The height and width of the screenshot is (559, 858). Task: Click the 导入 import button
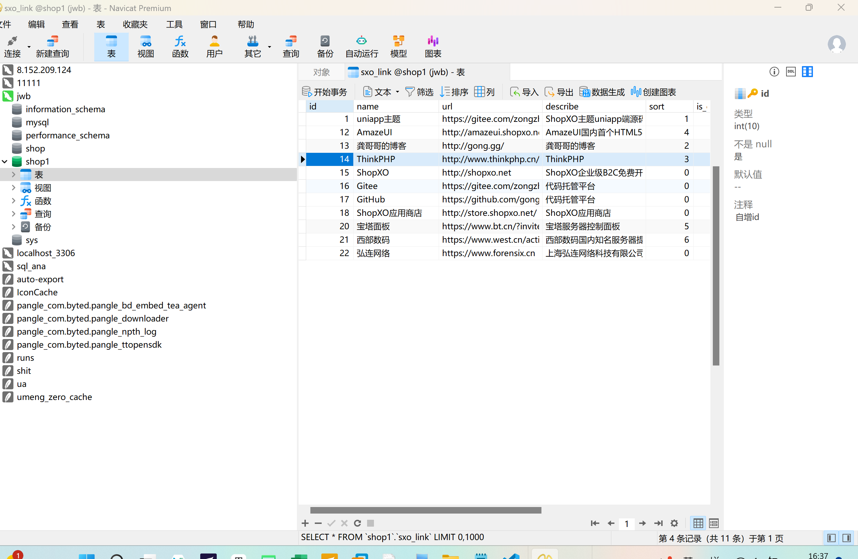coord(524,92)
